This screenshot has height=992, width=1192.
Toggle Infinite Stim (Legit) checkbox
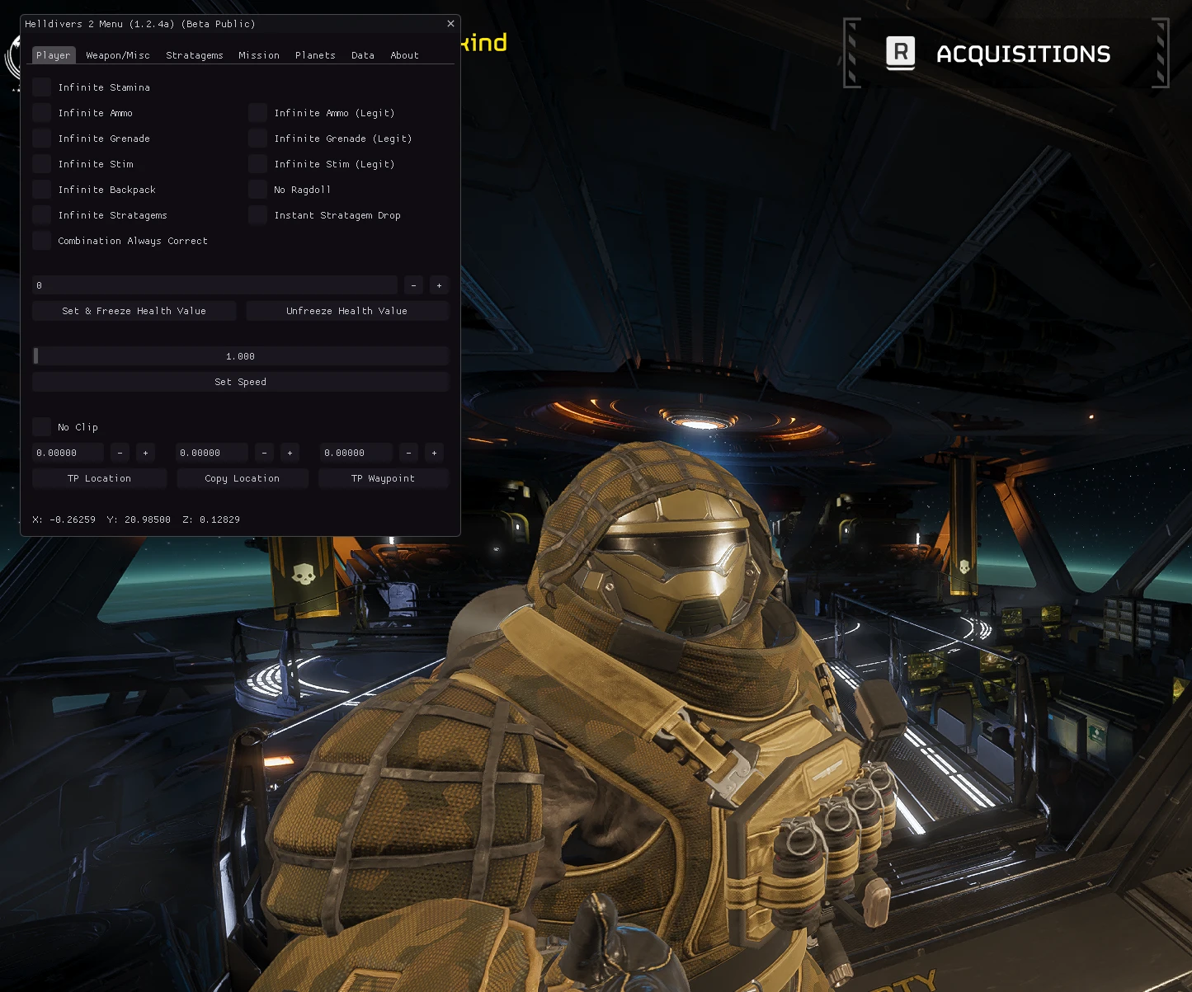point(258,164)
